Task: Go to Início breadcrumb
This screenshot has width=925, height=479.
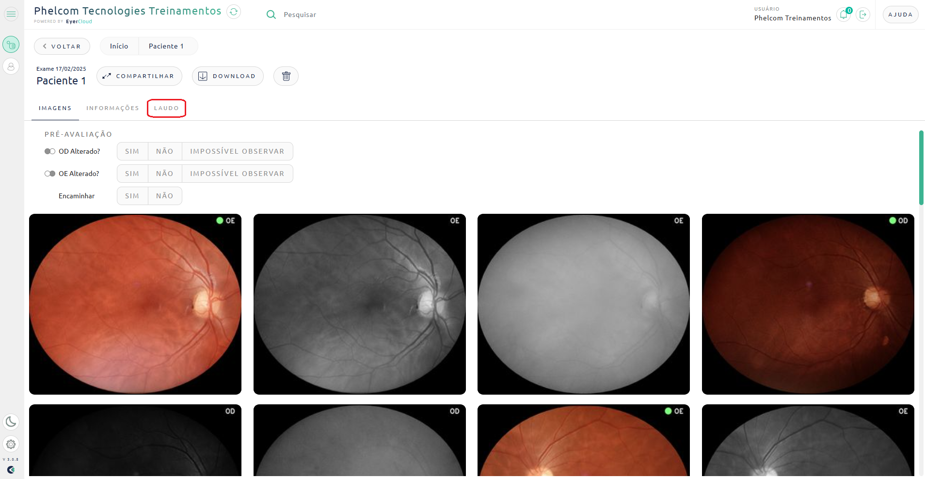Action: coord(119,46)
